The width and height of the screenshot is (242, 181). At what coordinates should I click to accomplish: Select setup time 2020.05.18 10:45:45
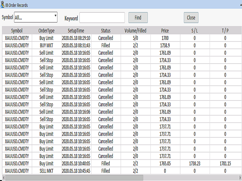tap(76, 171)
